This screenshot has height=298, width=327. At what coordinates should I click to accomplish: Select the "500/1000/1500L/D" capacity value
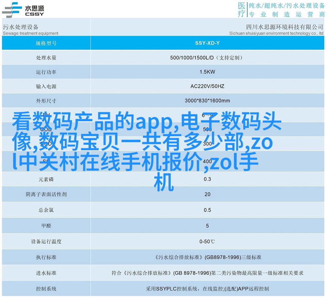pos(192,58)
